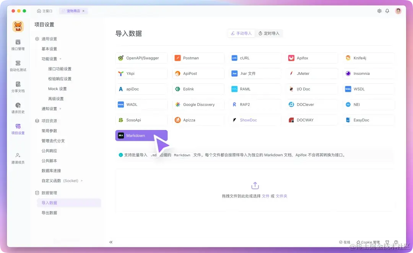Switch to the 主窗口 tab
The image size is (413, 253).
[x=45, y=11]
